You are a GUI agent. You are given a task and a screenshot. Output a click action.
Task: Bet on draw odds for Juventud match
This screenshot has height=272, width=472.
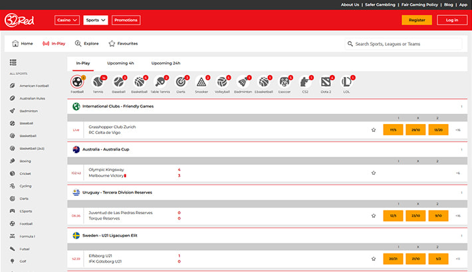click(x=415, y=216)
